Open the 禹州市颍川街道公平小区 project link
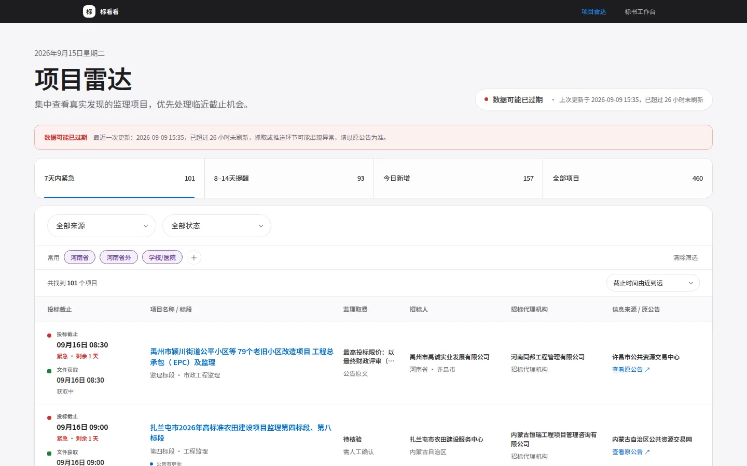The width and height of the screenshot is (747, 466). pos(242,357)
